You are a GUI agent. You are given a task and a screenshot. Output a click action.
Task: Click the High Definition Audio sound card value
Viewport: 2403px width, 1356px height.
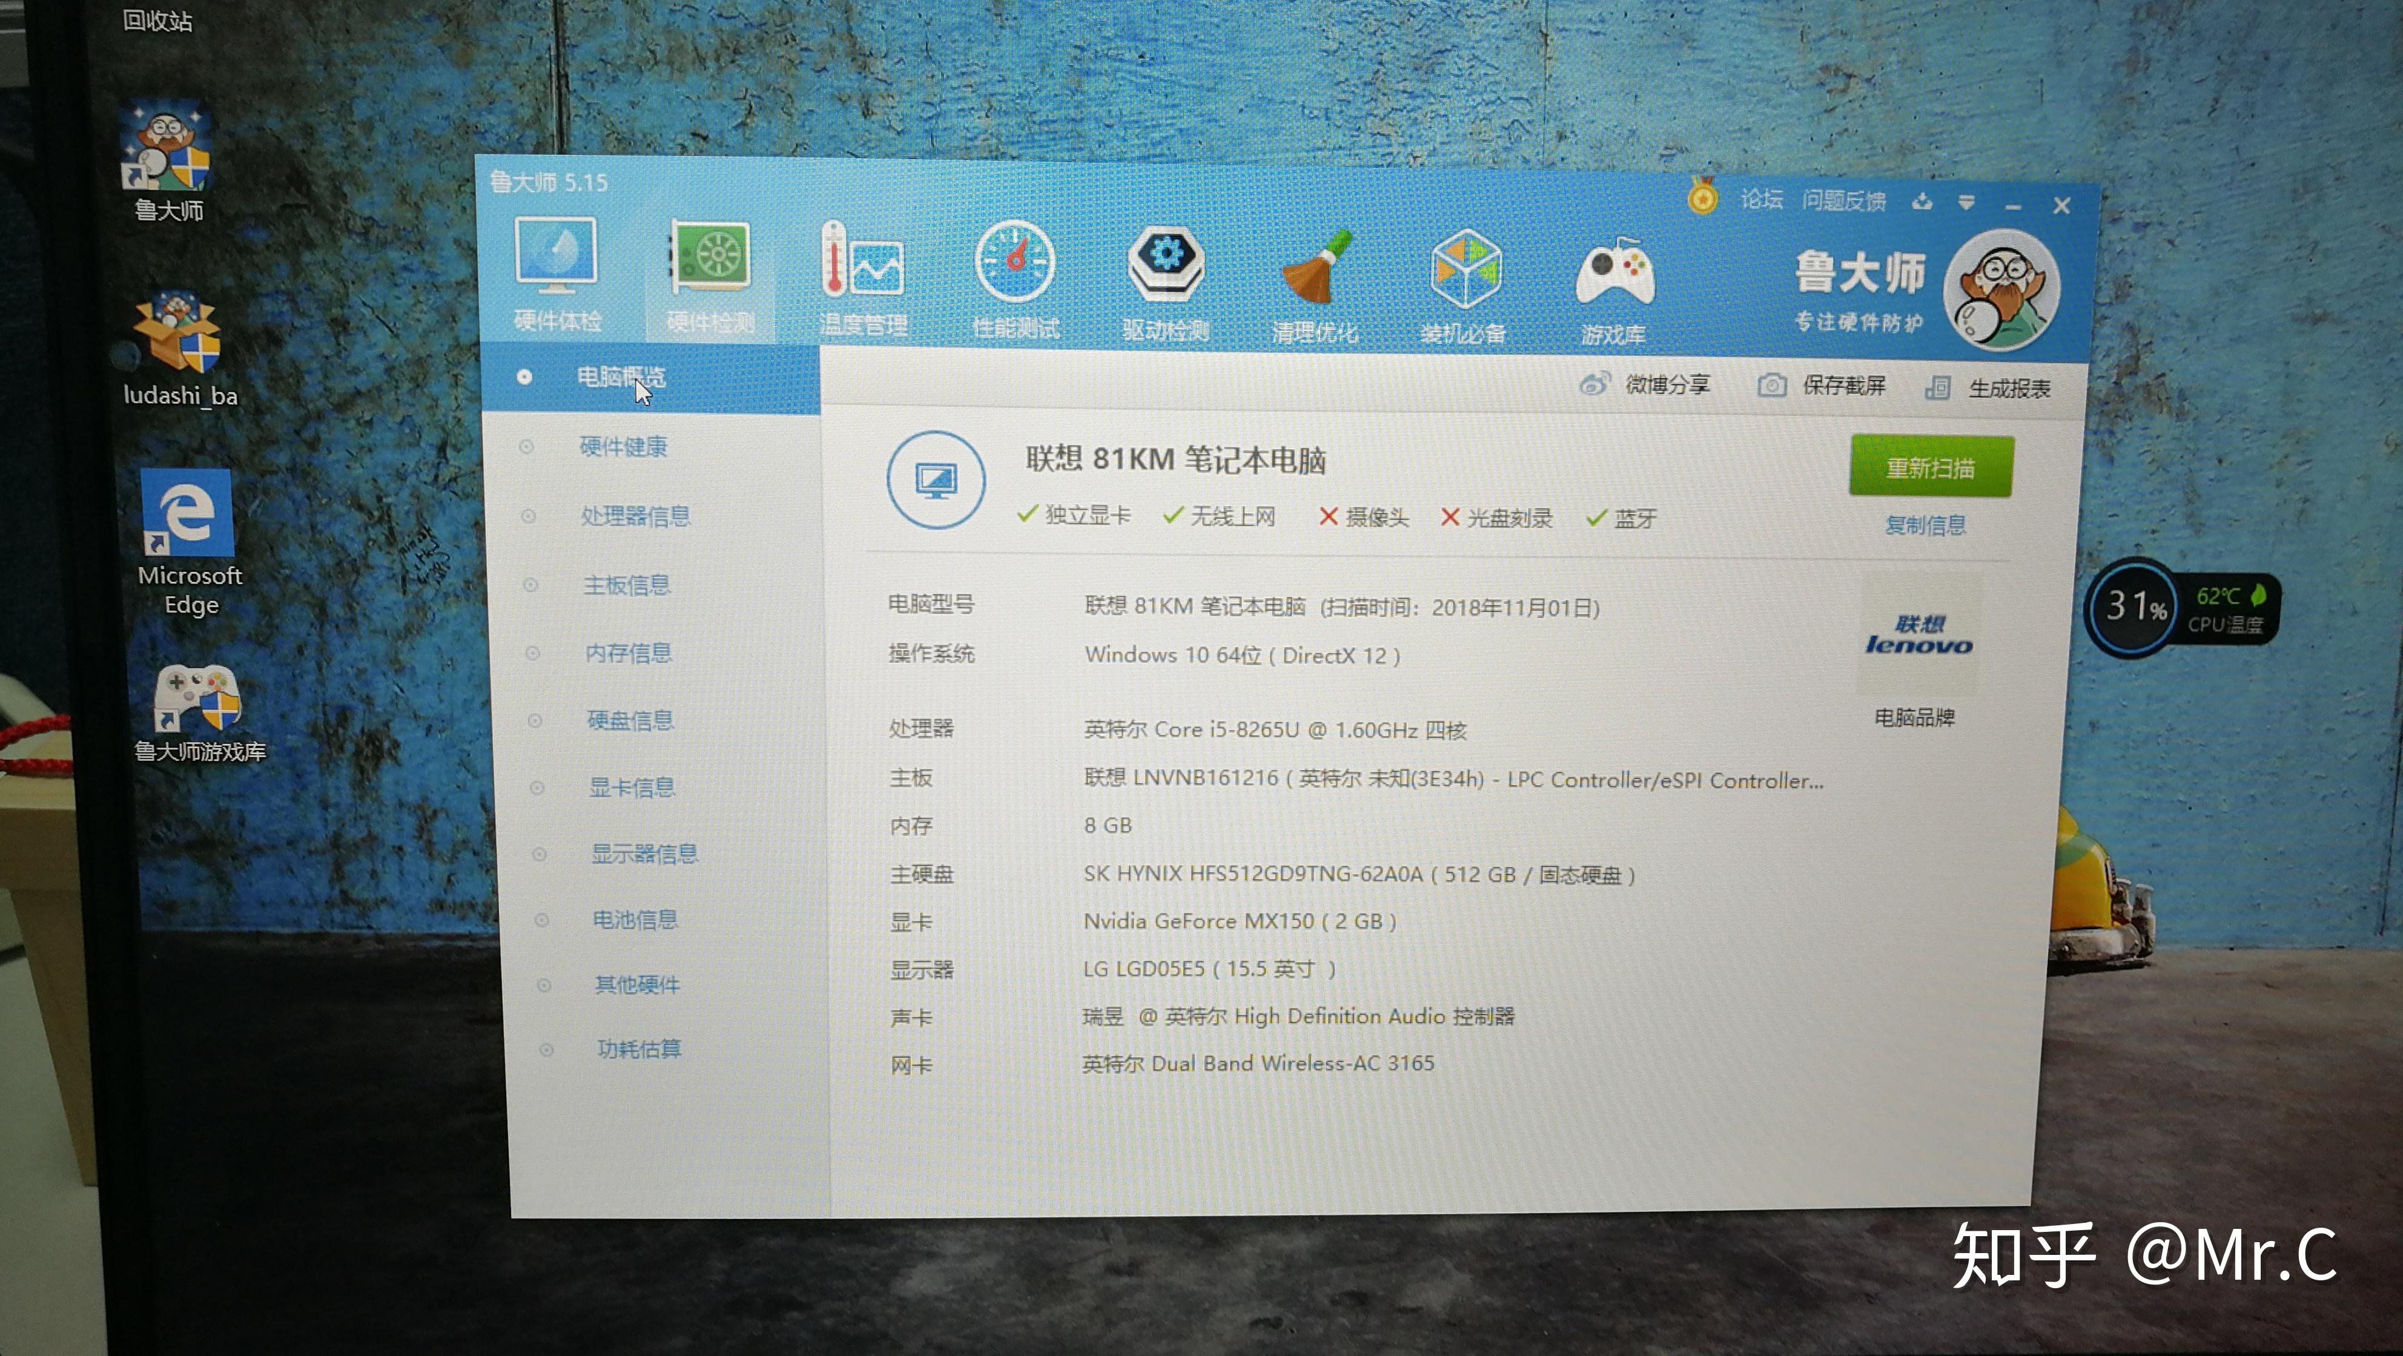pos(1298,1016)
